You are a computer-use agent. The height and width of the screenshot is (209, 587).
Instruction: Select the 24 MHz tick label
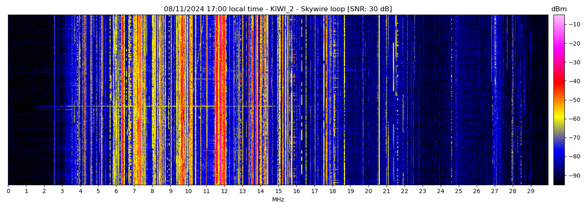coord(441,191)
